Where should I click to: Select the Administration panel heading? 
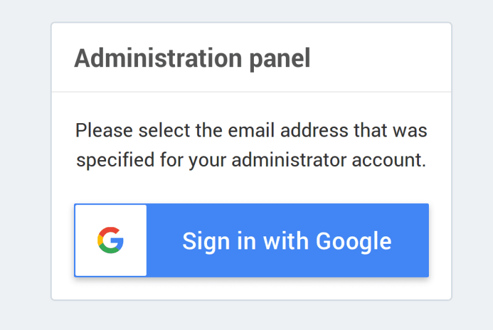192,58
